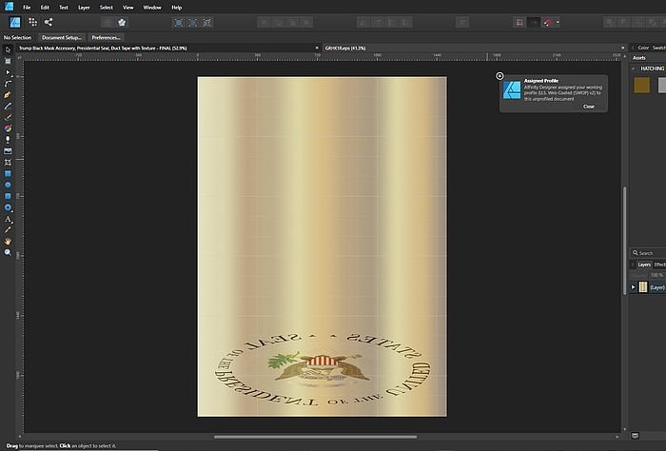Select the Rounded Rectangle tool

(8, 196)
